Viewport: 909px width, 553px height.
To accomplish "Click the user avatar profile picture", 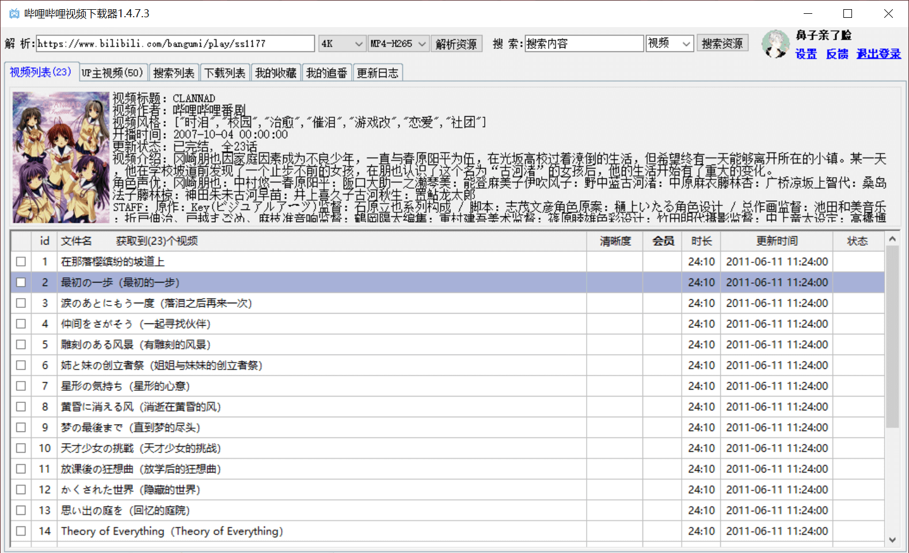I will point(775,44).
